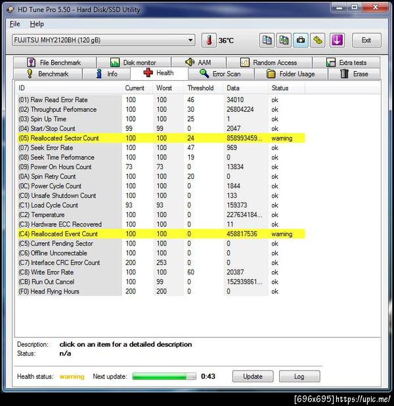Screen dimensions: 394x406
Task: Click the yellow warning Health status text
Action: (72, 376)
